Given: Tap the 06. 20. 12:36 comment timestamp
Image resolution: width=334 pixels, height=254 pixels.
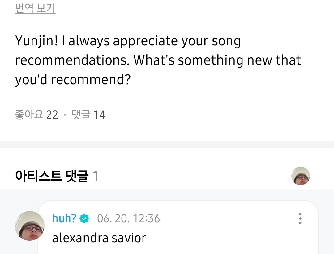Looking at the screenshot, I should pyautogui.click(x=128, y=219).
